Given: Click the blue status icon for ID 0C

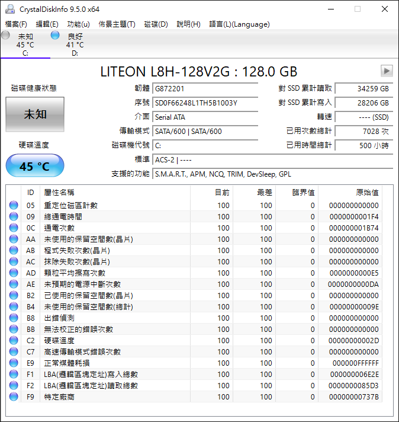Looking at the screenshot, I should coord(14,228).
